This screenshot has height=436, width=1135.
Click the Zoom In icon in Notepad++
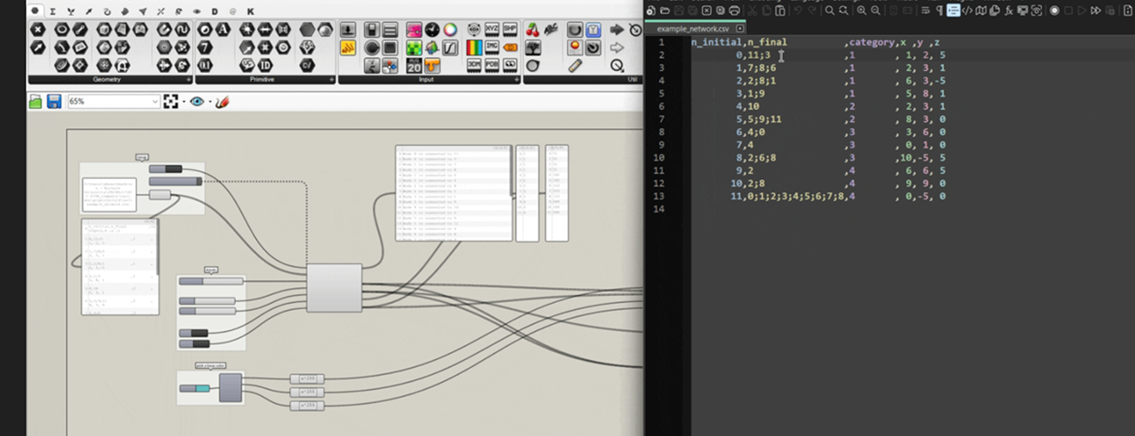click(861, 10)
